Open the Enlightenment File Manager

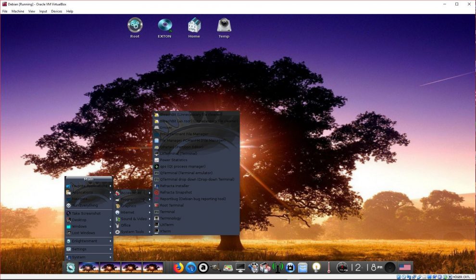pyautogui.click(x=184, y=134)
